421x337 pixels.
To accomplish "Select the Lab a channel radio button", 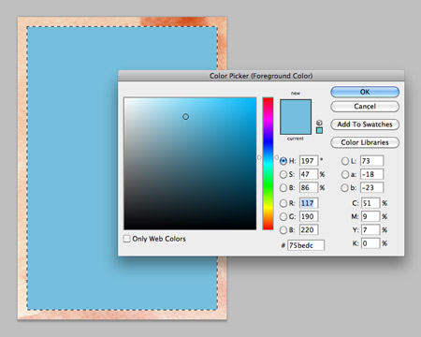I will point(345,174).
